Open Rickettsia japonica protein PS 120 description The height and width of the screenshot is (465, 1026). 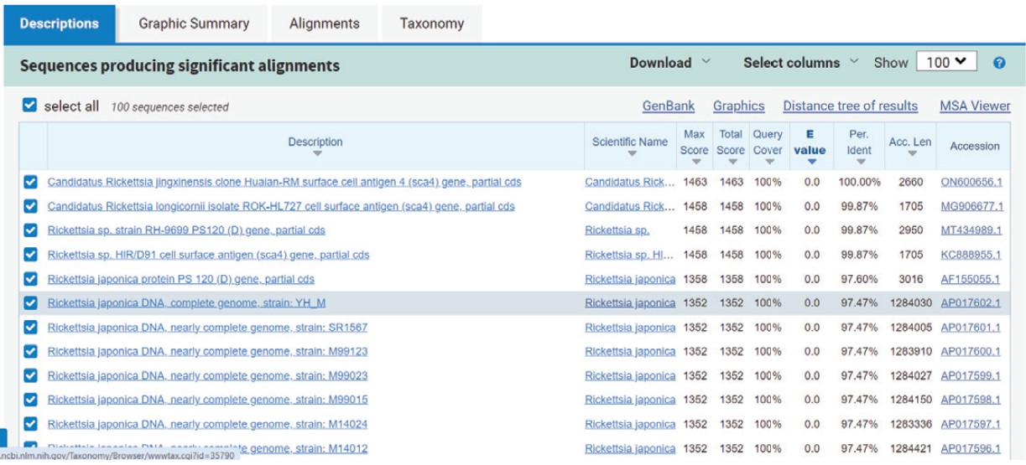180,279
